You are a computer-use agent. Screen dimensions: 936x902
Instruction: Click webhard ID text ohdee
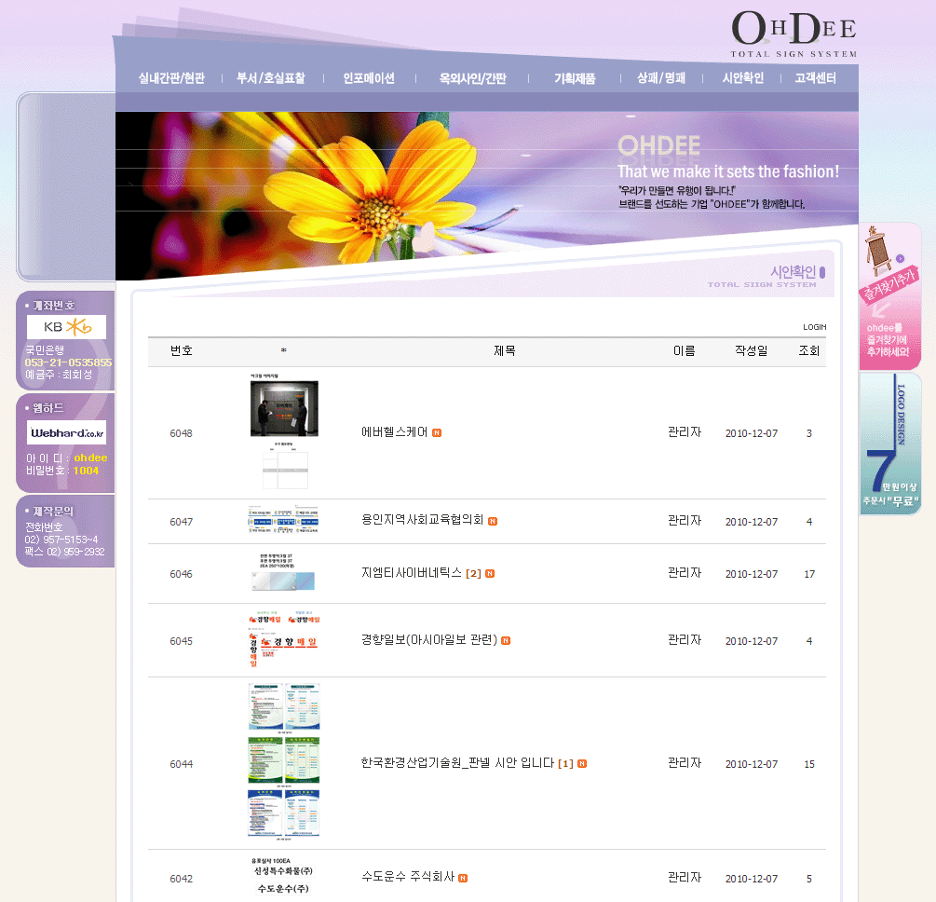coord(90,458)
